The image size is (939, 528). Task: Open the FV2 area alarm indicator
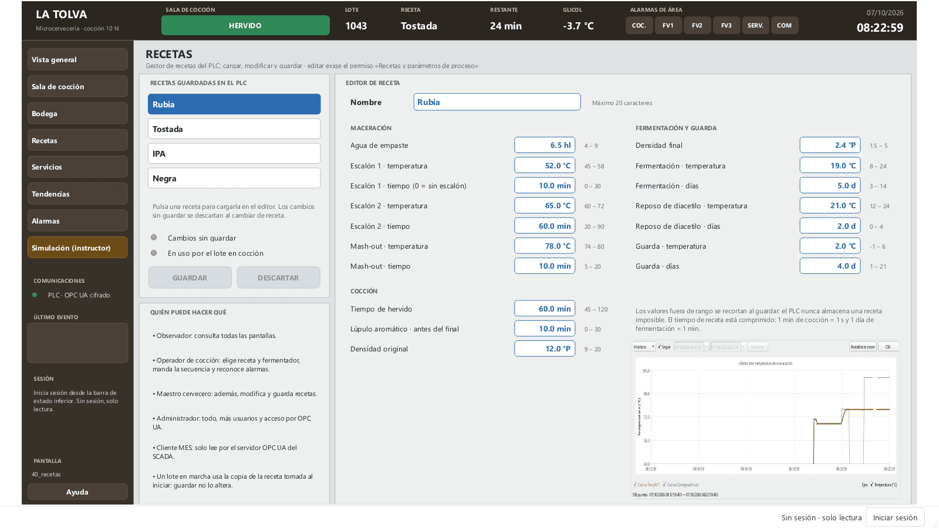pyautogui.click(x=697, y=25)
